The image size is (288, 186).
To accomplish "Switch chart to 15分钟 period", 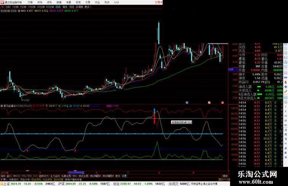I will click(32, 7).
